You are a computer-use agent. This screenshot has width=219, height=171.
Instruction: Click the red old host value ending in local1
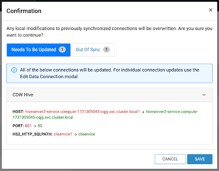pyautogui.click(x=83, y=111)
